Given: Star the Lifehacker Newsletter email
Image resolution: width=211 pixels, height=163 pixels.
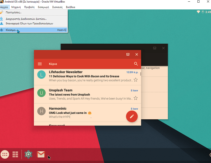Looking at the screenshot, I should point(136,80).
